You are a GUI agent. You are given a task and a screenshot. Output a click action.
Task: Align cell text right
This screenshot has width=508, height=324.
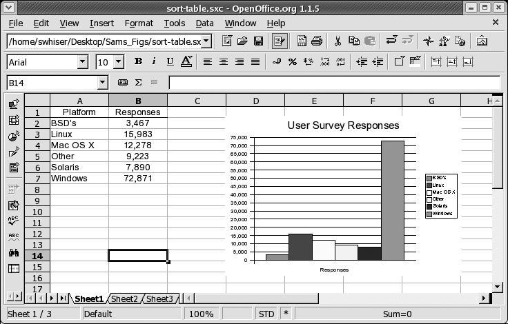point(240,61)
